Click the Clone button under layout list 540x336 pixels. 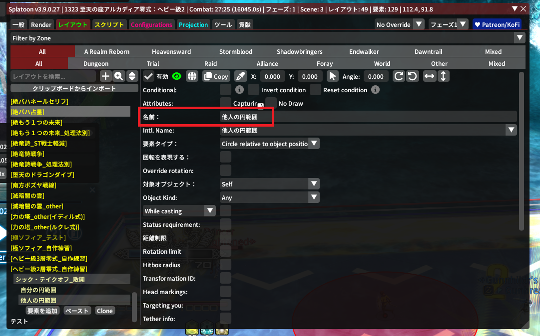click(x=105, y=311)
